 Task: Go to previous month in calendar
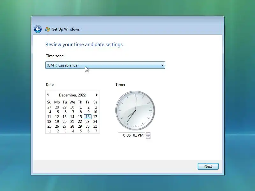click(x=48, y=95)
